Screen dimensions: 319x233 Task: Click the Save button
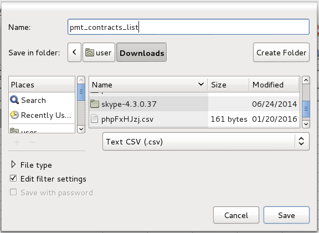[286, 215]
